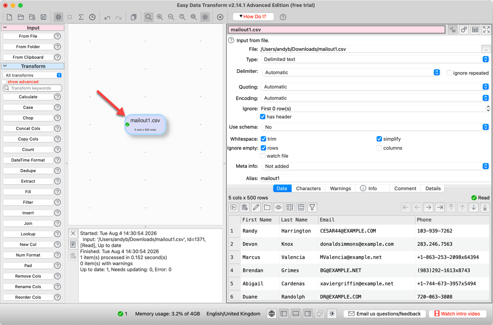Toggle the 'simplify' whitespace checkbox
This screenshot has height=325, width=493.
click(379, 139)
